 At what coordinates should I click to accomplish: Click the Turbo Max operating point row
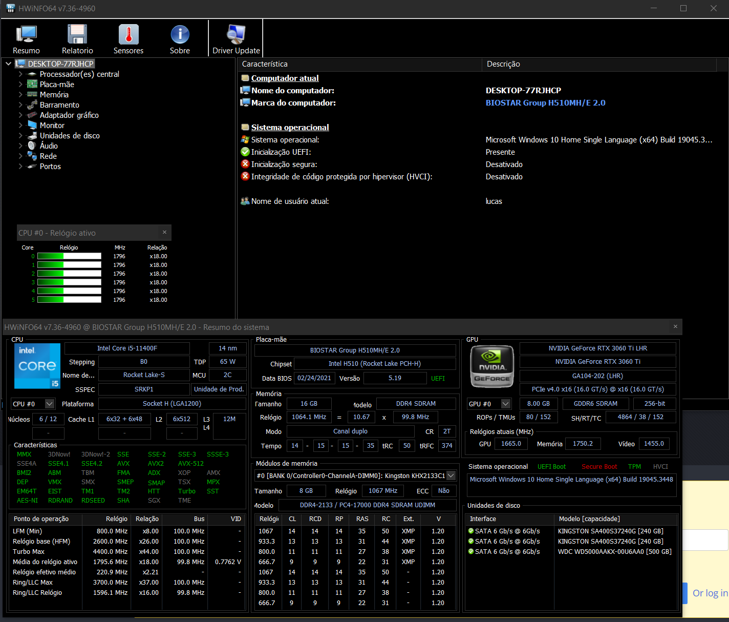127,552
